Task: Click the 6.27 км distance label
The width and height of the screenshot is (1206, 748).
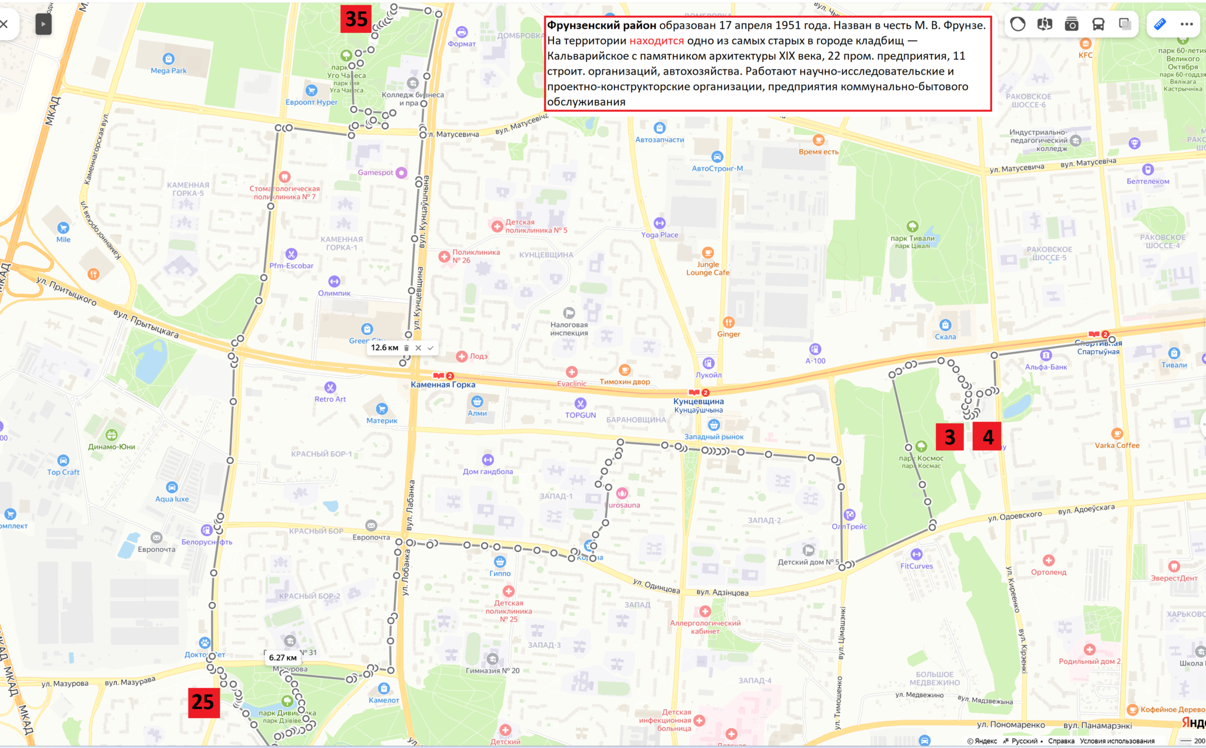Action: (283, 657)
